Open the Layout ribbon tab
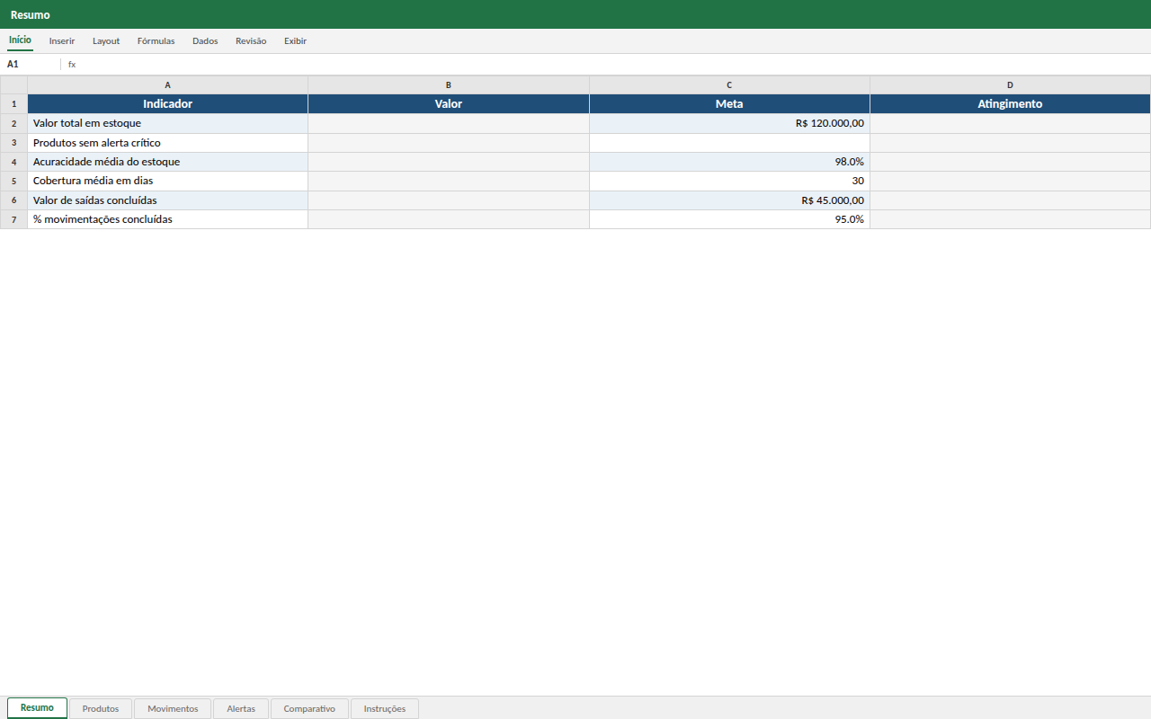 tap(106, 41)
